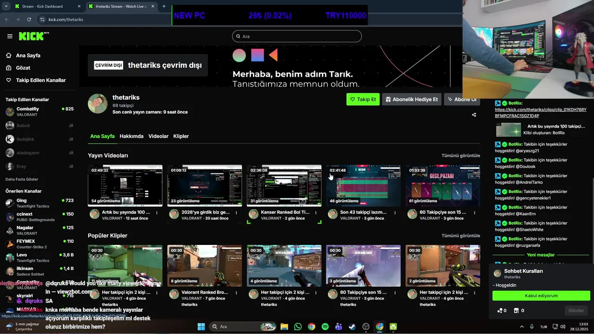The image size is (594, 334).
Task: Open the Nagalar recommended channel
Action: click(39, 230)
